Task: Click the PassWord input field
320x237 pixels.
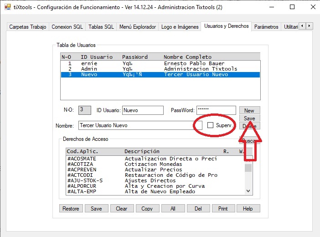Action: pos(216,110)
